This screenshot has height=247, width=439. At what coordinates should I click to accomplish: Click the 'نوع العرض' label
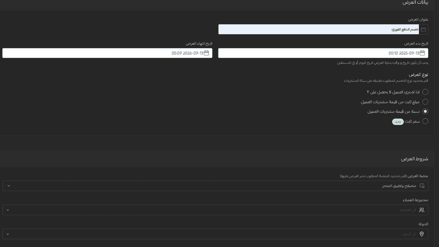point(418,74)
